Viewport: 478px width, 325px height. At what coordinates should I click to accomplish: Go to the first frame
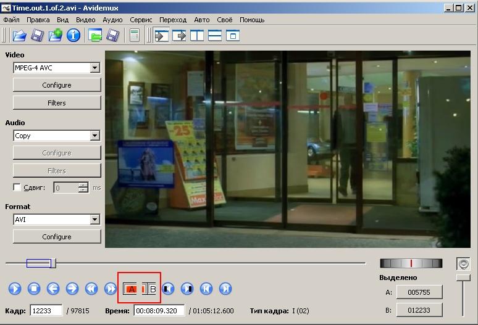pyautogui.click(x=206, y=289)
